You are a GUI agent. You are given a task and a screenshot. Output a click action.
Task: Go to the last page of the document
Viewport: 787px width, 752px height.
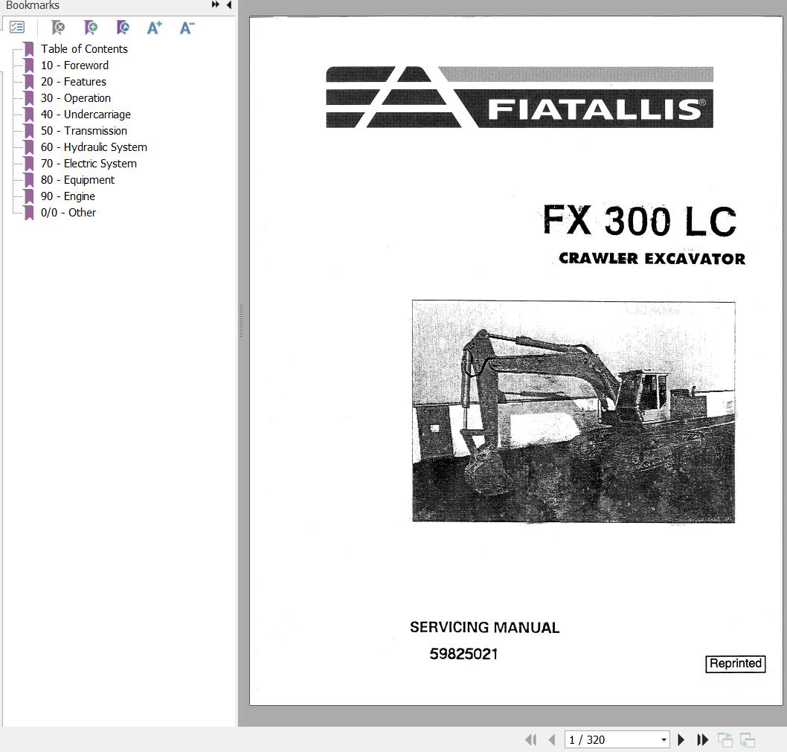coord(702,739)
